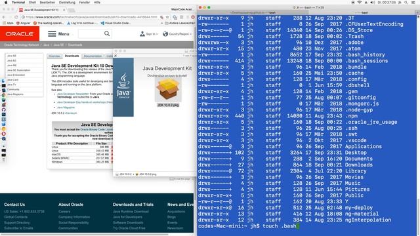The width and height of the screenshot is (420, 236).
Task: Open the Shell menu
Action: [32, 3]
